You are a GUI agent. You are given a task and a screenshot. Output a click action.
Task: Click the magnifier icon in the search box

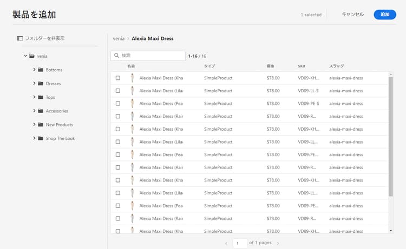click(116, 56)
